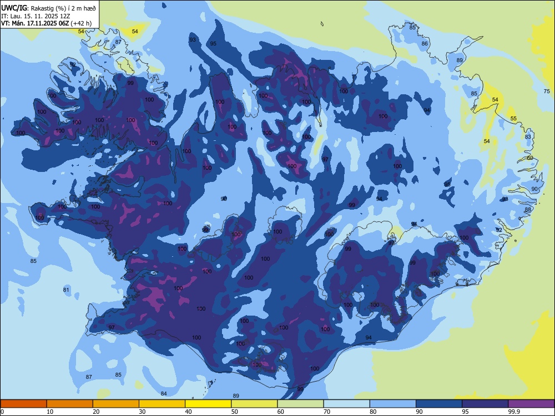Image resolution: width=555 pixels, height=416 pixels.
Task: Click the pale blue 70–80 legend swatch
Action: point(346,404)
